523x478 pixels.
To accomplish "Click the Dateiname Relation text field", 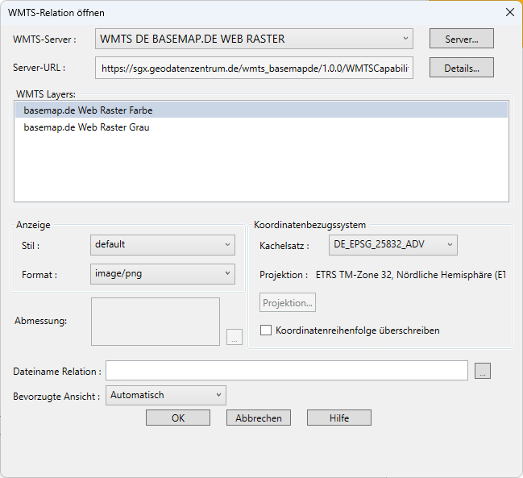I will [287, 371].
